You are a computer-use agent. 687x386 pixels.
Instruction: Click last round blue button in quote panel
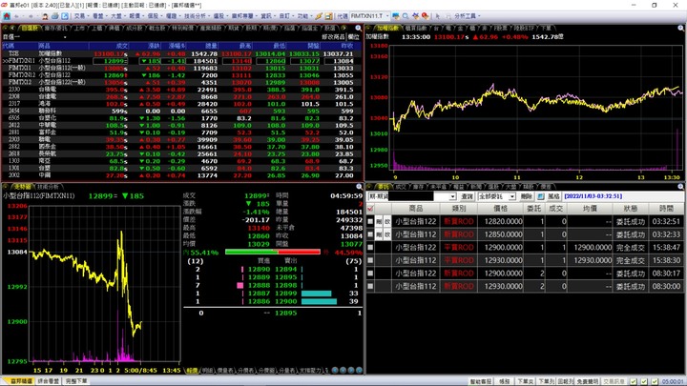[x=360, y=370]
